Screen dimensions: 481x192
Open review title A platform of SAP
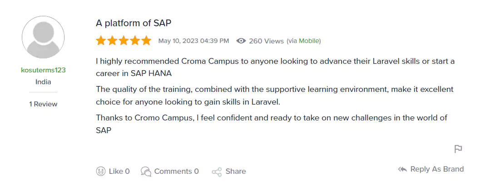pos(133,23)
